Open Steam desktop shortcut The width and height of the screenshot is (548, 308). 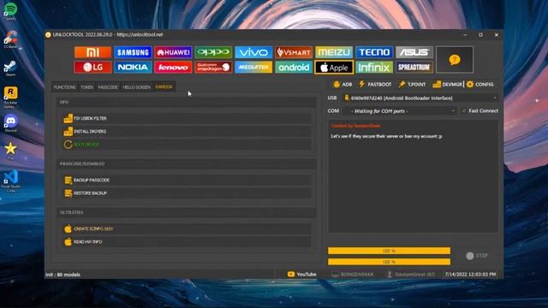(x=10, y=68)
